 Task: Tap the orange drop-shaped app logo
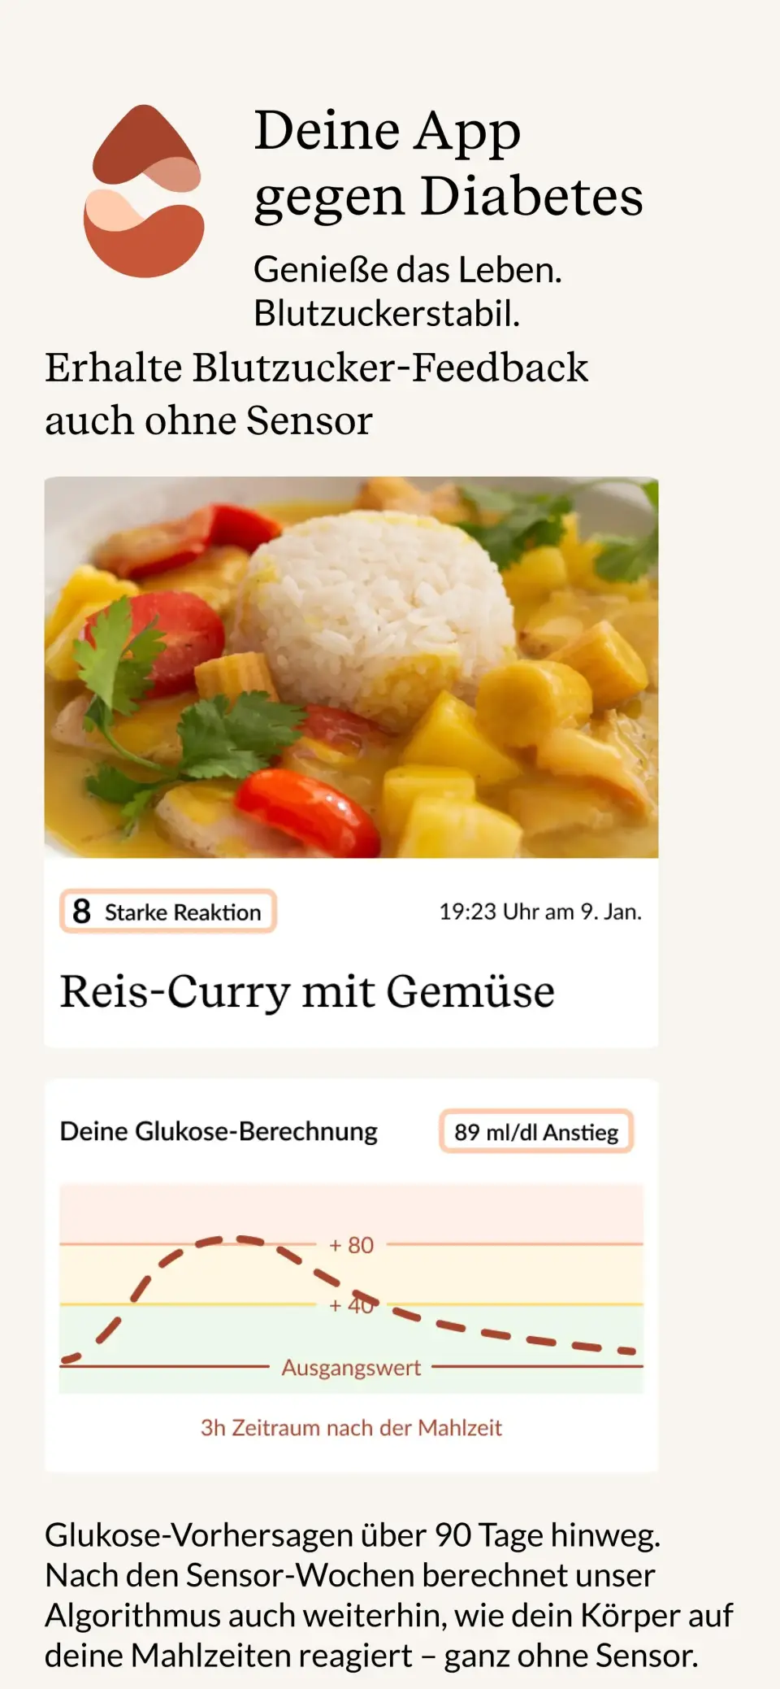144,191
